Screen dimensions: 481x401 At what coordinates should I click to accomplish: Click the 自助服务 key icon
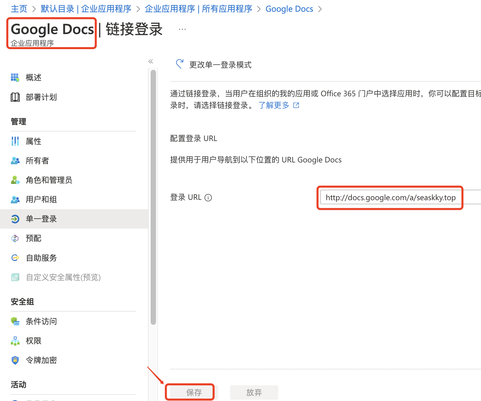pos(15,258)
